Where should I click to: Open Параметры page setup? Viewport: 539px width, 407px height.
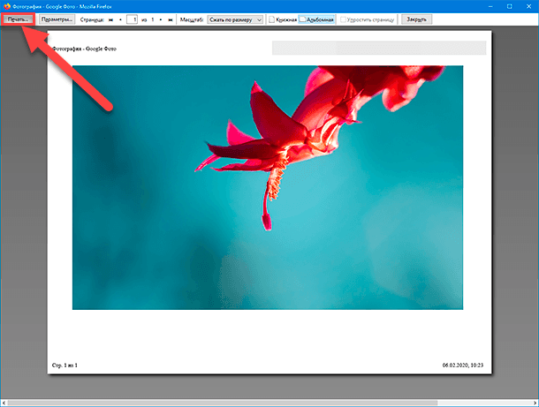click(57, 19)
